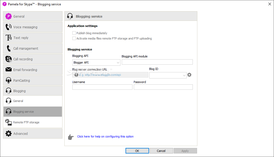This screenshot has width=274, height=157.
Task: Open the General settings section
Action: click(33, 16)
